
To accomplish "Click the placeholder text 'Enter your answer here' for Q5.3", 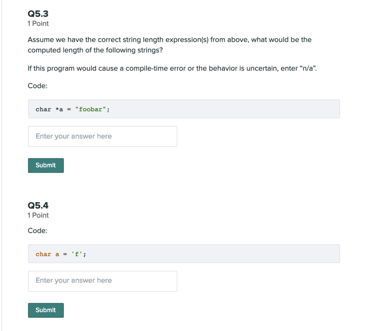I will (x=73, y=136).
